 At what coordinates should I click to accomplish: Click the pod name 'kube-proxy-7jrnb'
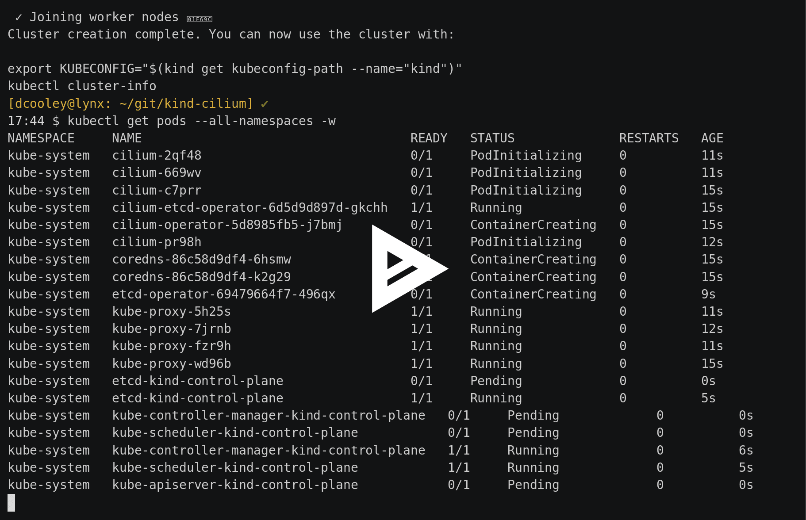tap(172, 329)
